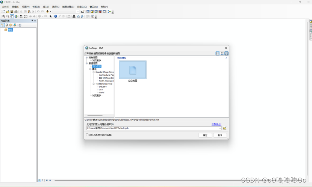
Task: Switch to List By Drawing Order
Action: point(3,25)
